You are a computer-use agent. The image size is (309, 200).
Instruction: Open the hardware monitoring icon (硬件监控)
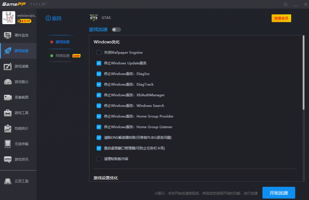(x=8, y=35)
